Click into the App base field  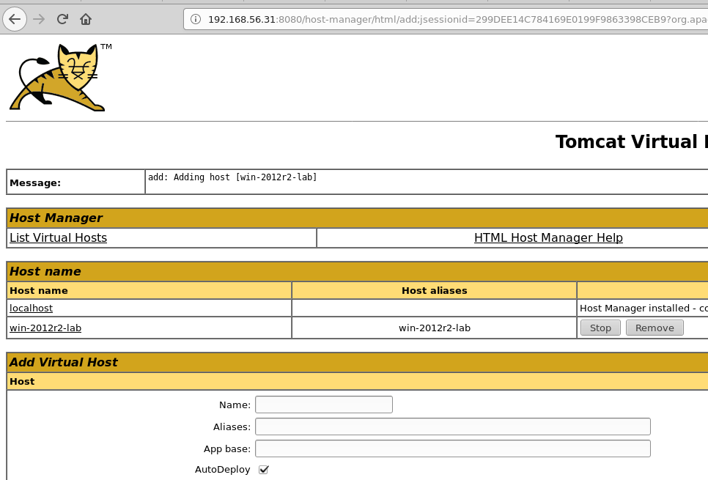(x=453, y=448)
